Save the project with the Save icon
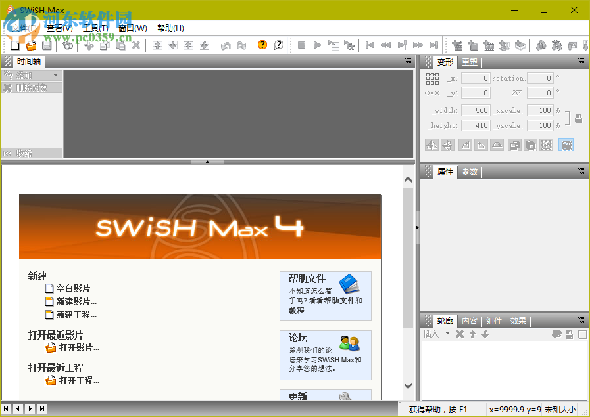 tap(45, 45)
